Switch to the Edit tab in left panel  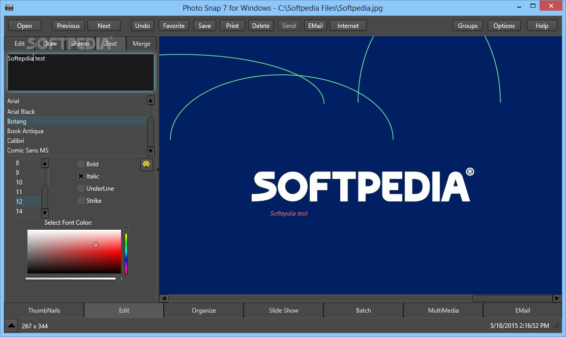[19, 44]
